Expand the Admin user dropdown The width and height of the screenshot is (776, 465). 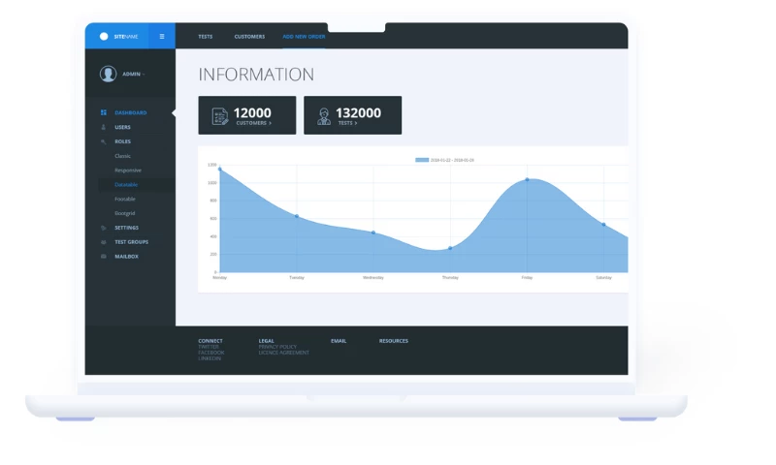pyautogui.click(x=132, y=75)
